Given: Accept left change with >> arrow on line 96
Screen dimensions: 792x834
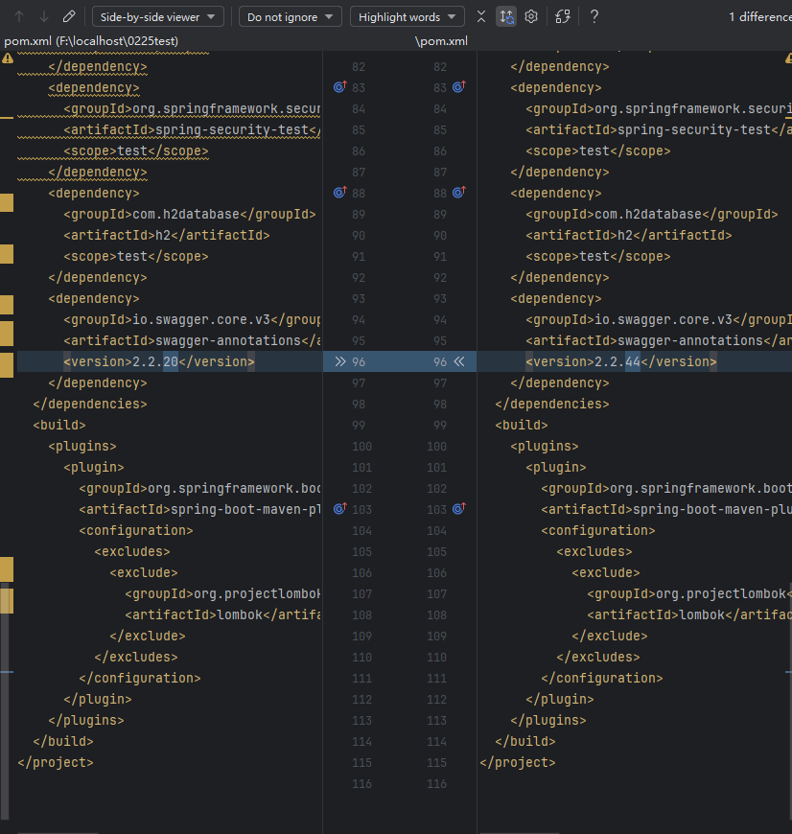Looking at the screenshot, I should 338,361.
